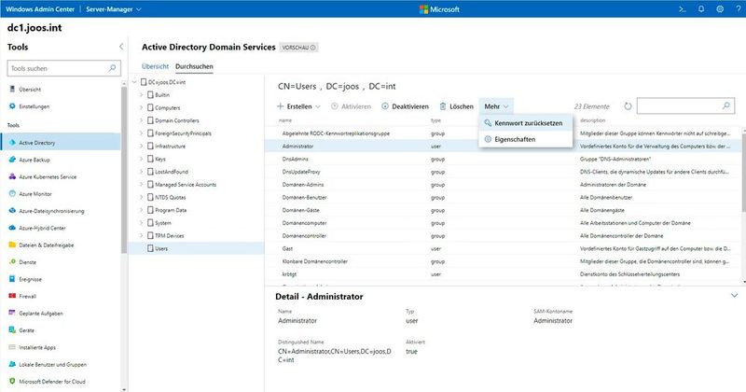Collapse DC=joos,DC=int tree root
Image resolution: width=746 pixels, height=392 pixels.
coord(134,82)
